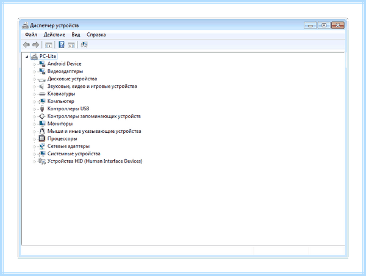The width and height of the screenshot is (366, 276).
Task: Show/hide action pane toolbar icon
Action: [71, 44]
